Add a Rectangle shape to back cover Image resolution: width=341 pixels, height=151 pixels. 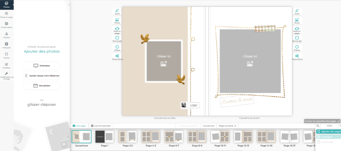pos(117,39)
